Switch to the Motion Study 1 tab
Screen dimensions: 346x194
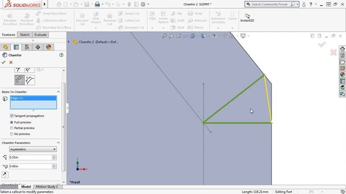[x=47, y=187]
